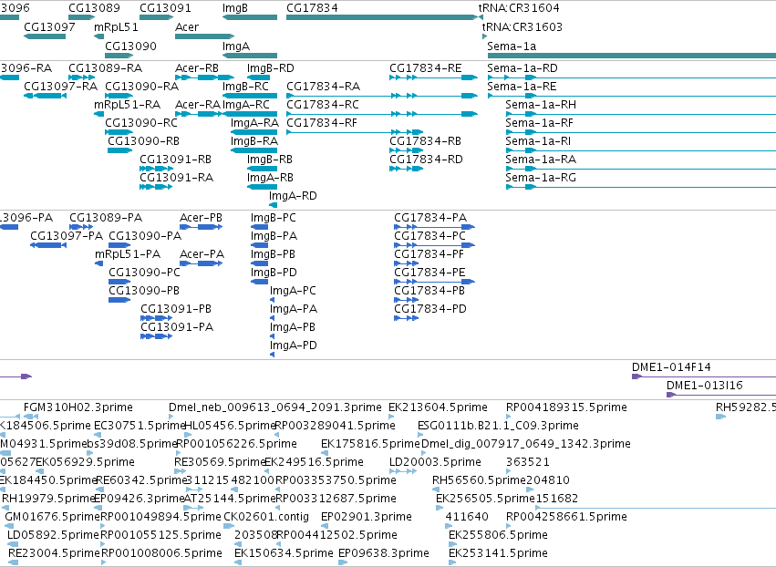Click transcript CG13090-RC

click(141, 123)
